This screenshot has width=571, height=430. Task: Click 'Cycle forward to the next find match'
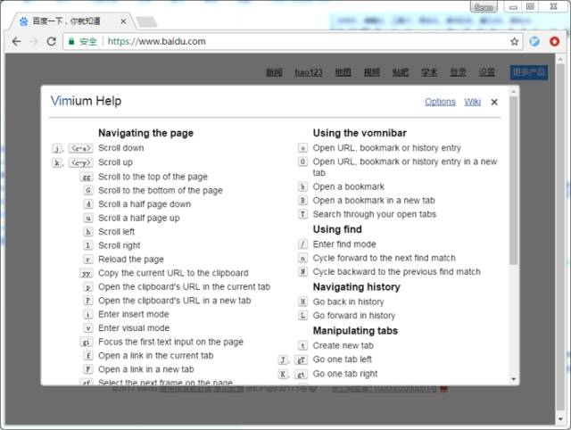(385, 258)
